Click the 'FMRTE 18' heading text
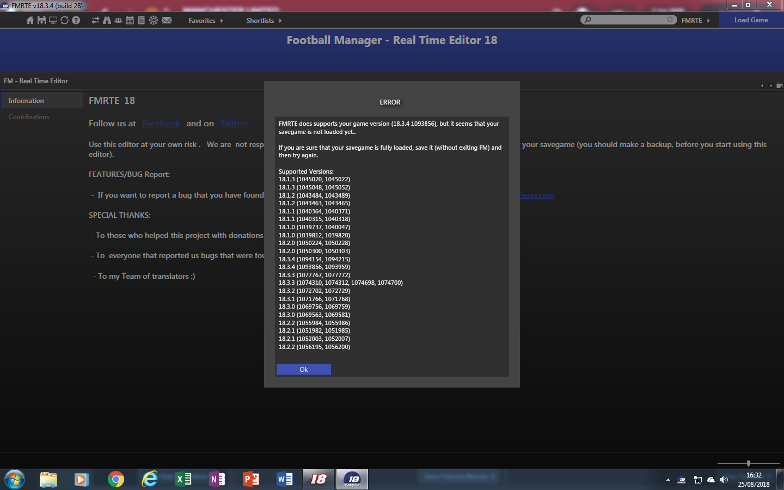Image resolution: width=784 pixels, height=490 pixels. pos(112,101)
